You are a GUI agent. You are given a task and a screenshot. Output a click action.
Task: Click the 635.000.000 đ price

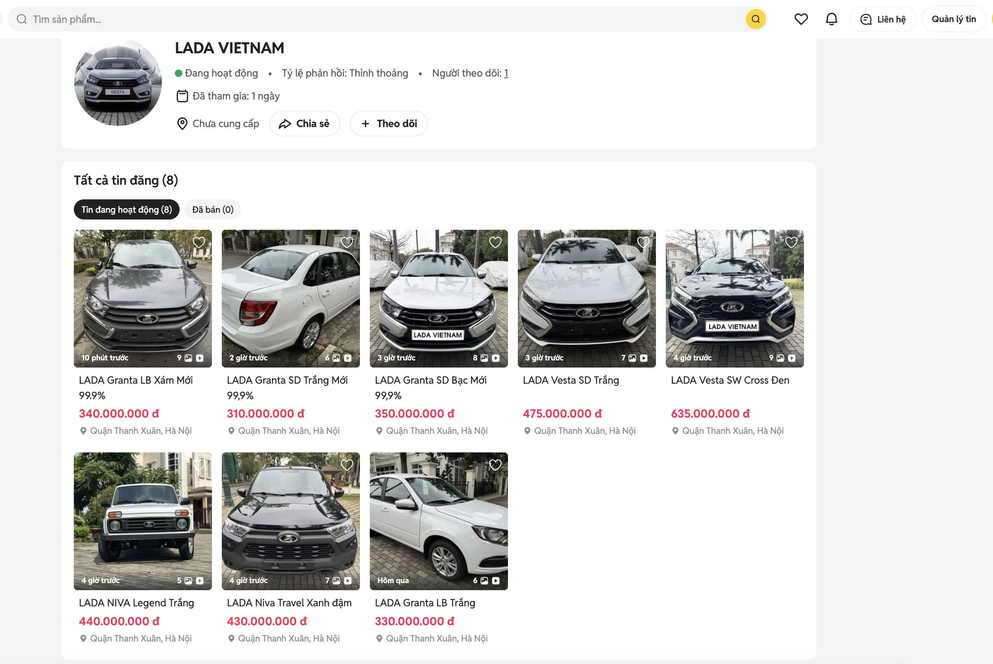pos(710,414)
